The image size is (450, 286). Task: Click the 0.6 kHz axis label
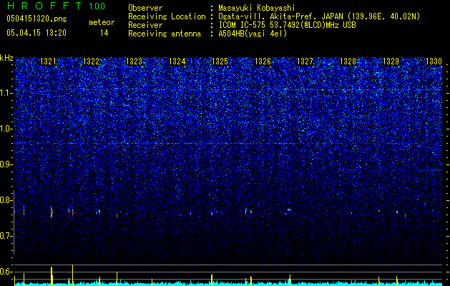[x=6, y=272]
